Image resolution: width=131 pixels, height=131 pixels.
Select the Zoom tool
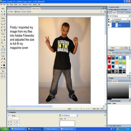tap(4, 76)
